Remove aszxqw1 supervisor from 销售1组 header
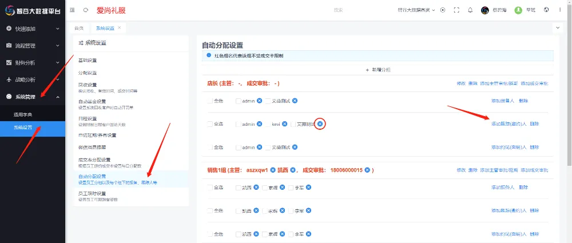 click(x=273, y=170)
